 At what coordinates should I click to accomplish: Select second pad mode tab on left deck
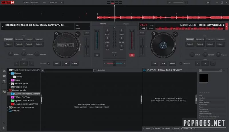(x=19, y=39)
